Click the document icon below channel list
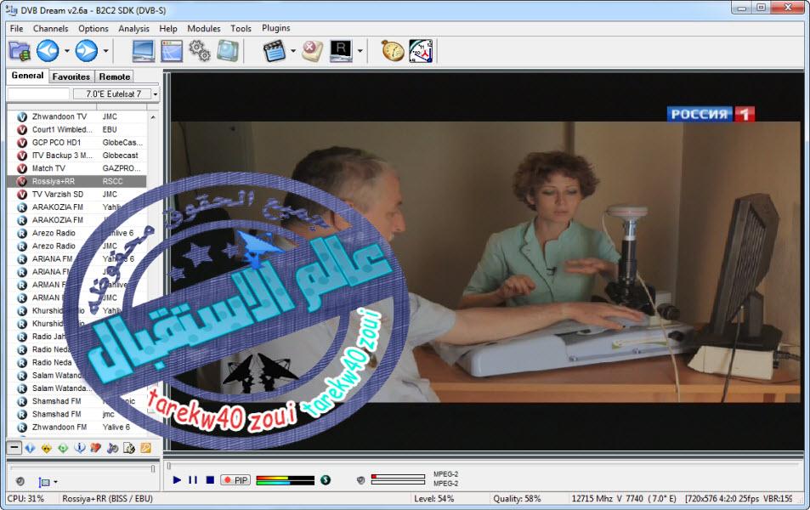The height and width of the screenshot is (510, 810). coord(129,448)
